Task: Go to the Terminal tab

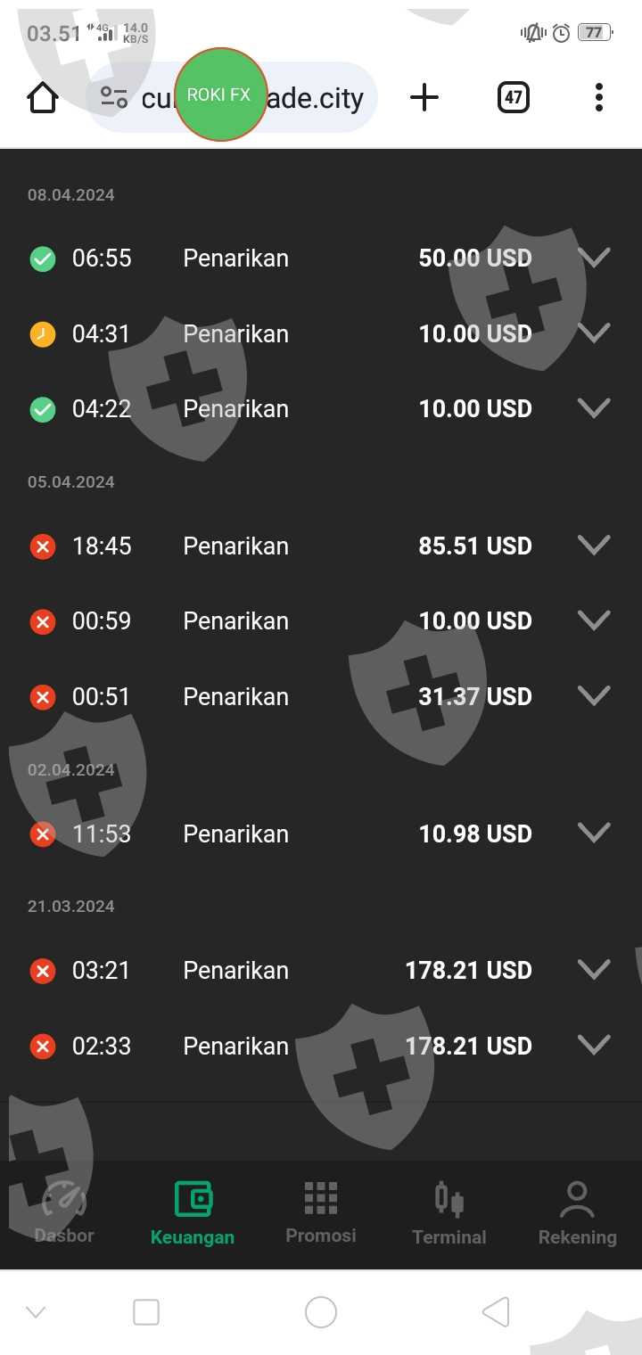Action: 449,1212
